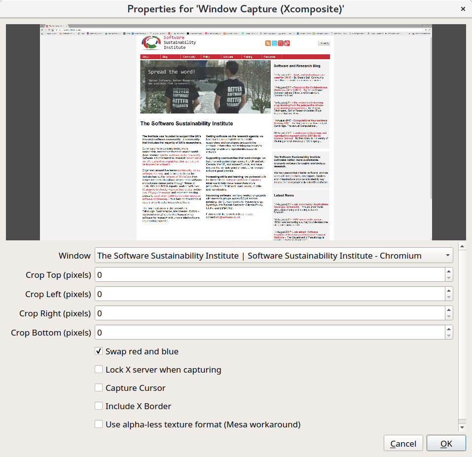Viewport: 472px width, 457px height.
Task: Tick the Include X Border option
Action: [99, 406]
